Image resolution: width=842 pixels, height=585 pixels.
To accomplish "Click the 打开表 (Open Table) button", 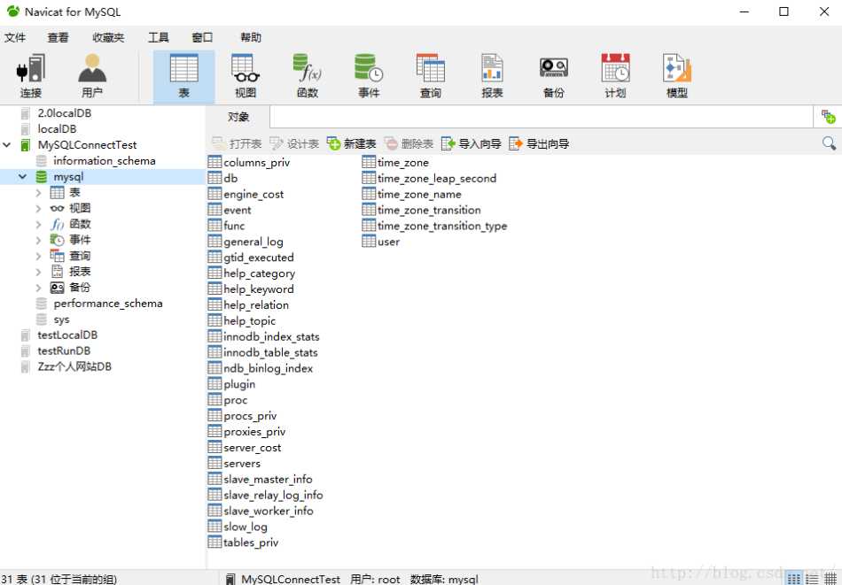I will click(237, 143).
